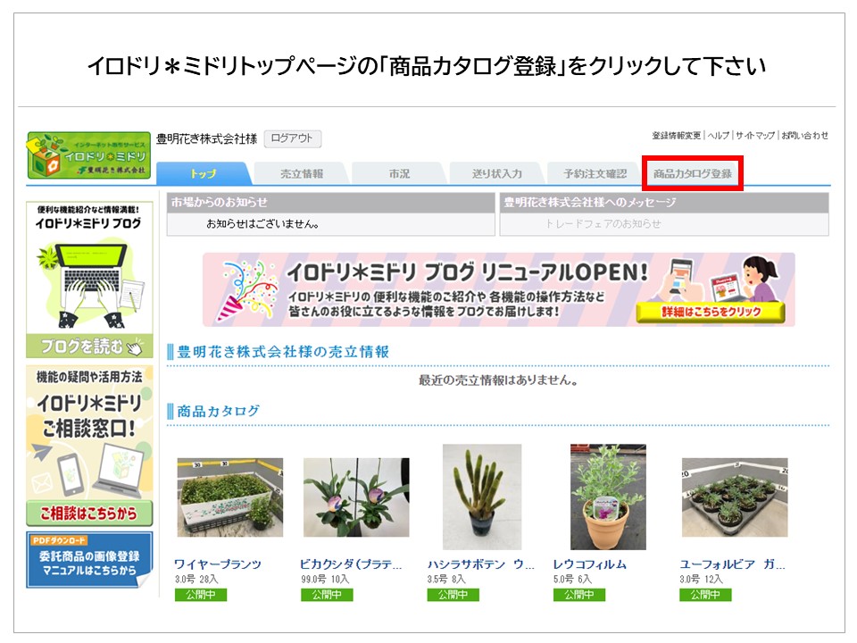Open the ご相談窓口 sidebar banner
Screen dimensions: 857x643
pos(88,445)
